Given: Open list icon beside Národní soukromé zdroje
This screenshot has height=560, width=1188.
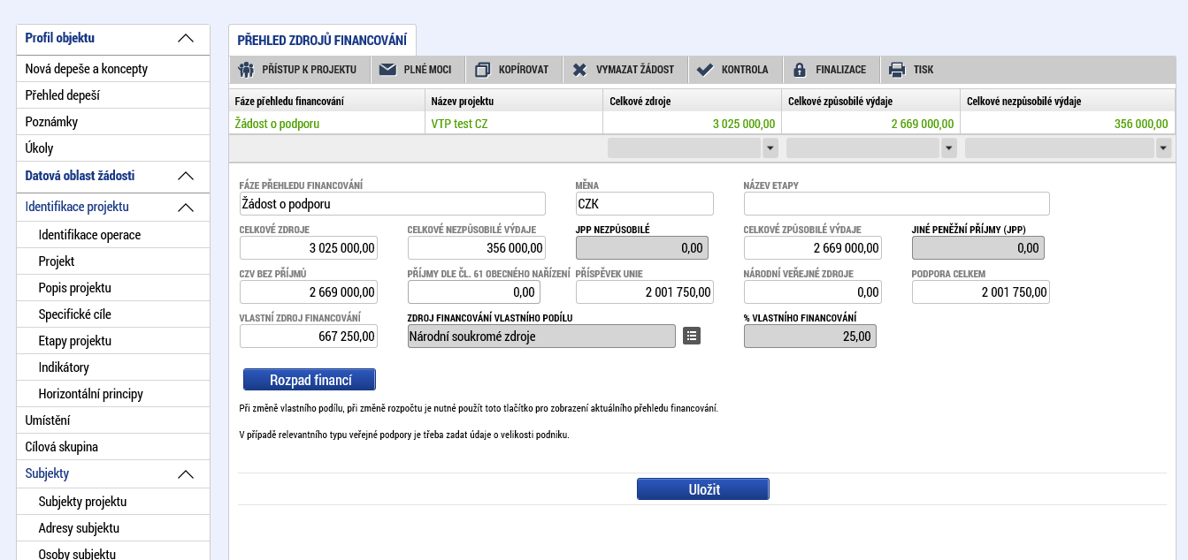Looking at the screenshot, I should point(692,336).
